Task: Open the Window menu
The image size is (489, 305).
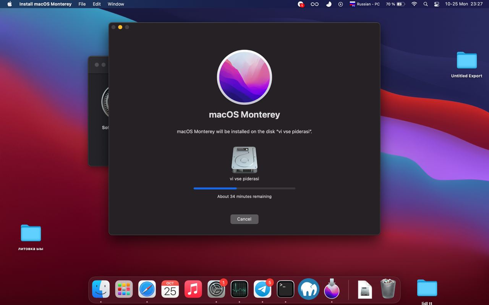Action: click(116, 4)
